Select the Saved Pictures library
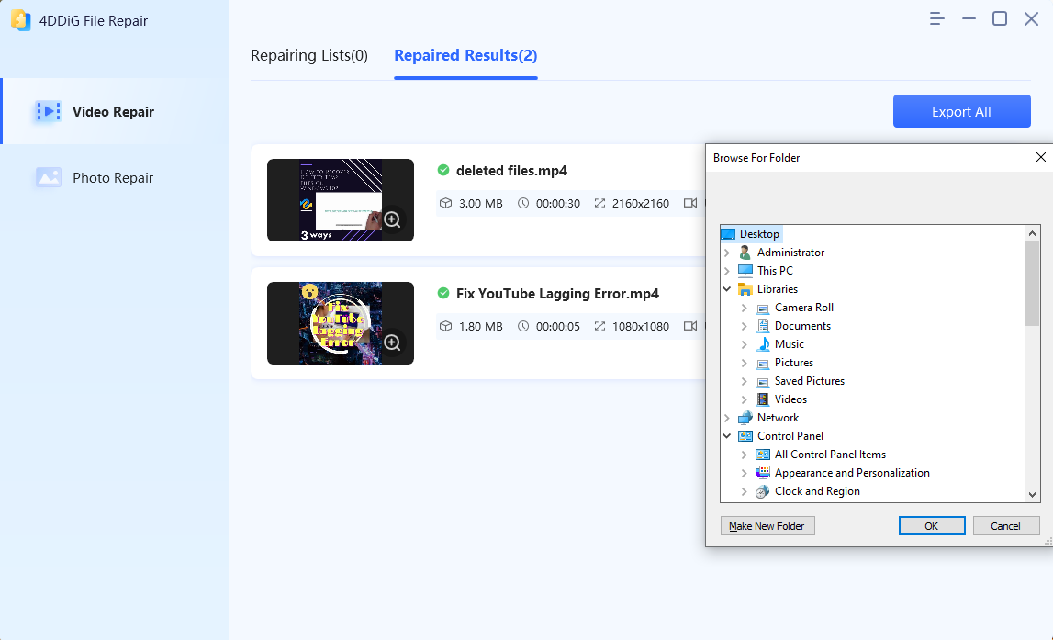 (x=809, y=381)
